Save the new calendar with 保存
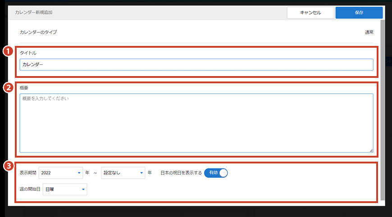Viewport: 392px width, 217px height. pos(359,13)
